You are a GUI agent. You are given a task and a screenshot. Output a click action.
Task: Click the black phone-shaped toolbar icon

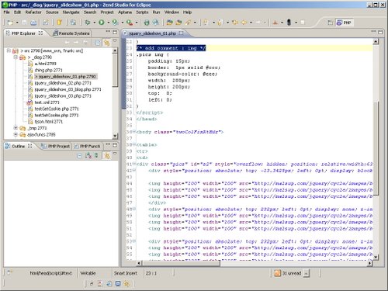(x=289, y=23)
